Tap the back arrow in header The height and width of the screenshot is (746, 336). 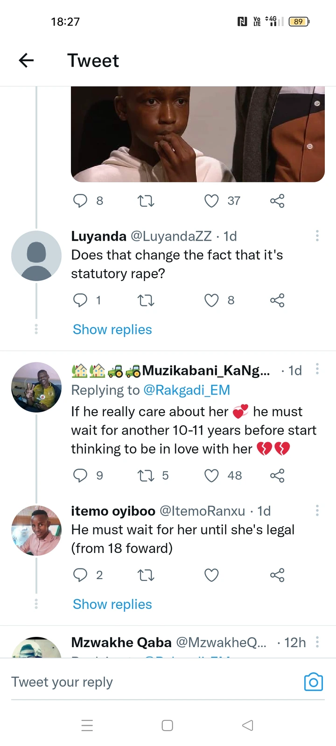[27, 60]
